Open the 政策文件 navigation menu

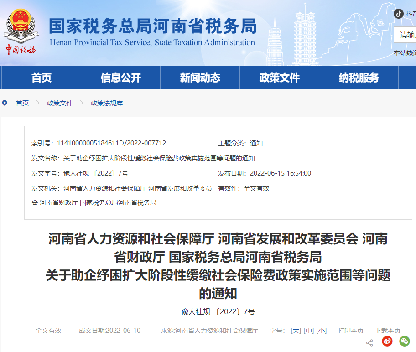click(279, 78)
